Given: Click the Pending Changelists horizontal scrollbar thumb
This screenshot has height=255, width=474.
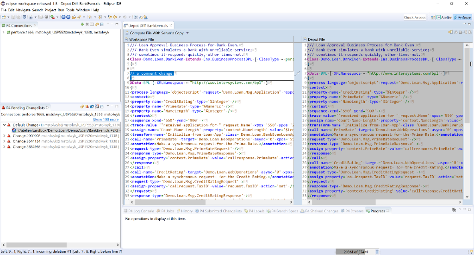Looking at the screenshot, I should pyautogui.click(x=36, y=245).
